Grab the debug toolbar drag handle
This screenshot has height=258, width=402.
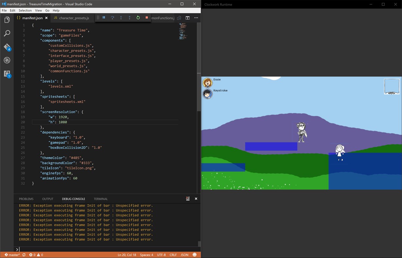[98, 18]
